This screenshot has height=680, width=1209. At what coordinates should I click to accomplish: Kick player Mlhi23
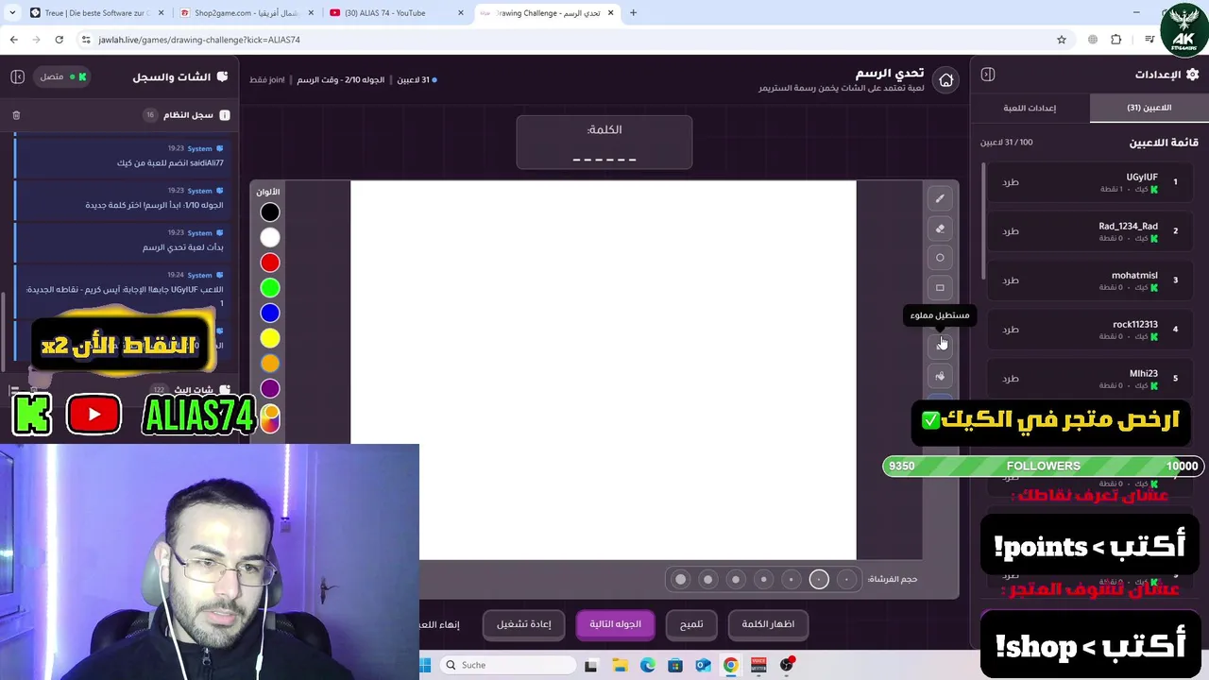1011,379
